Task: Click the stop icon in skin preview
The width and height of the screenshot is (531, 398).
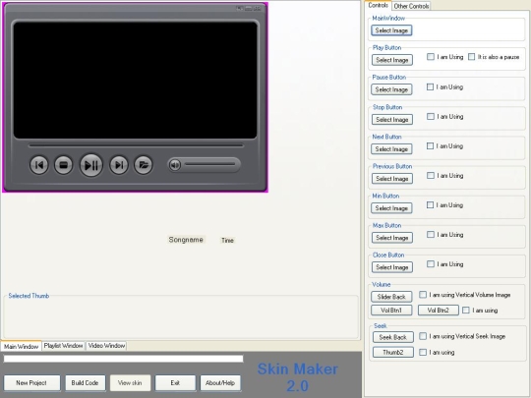Action: [63, 165]
